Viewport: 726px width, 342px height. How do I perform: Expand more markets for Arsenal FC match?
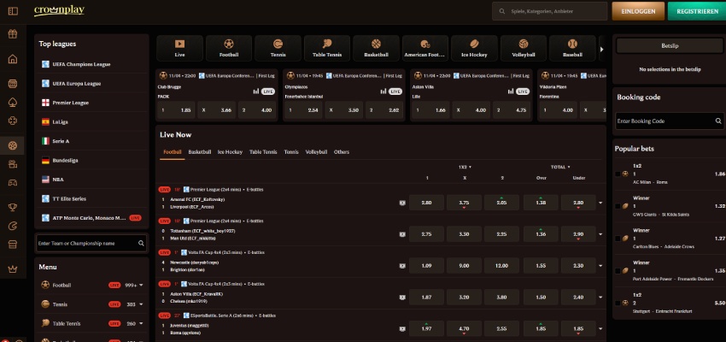pyautogui.click(x=600, y=203)
